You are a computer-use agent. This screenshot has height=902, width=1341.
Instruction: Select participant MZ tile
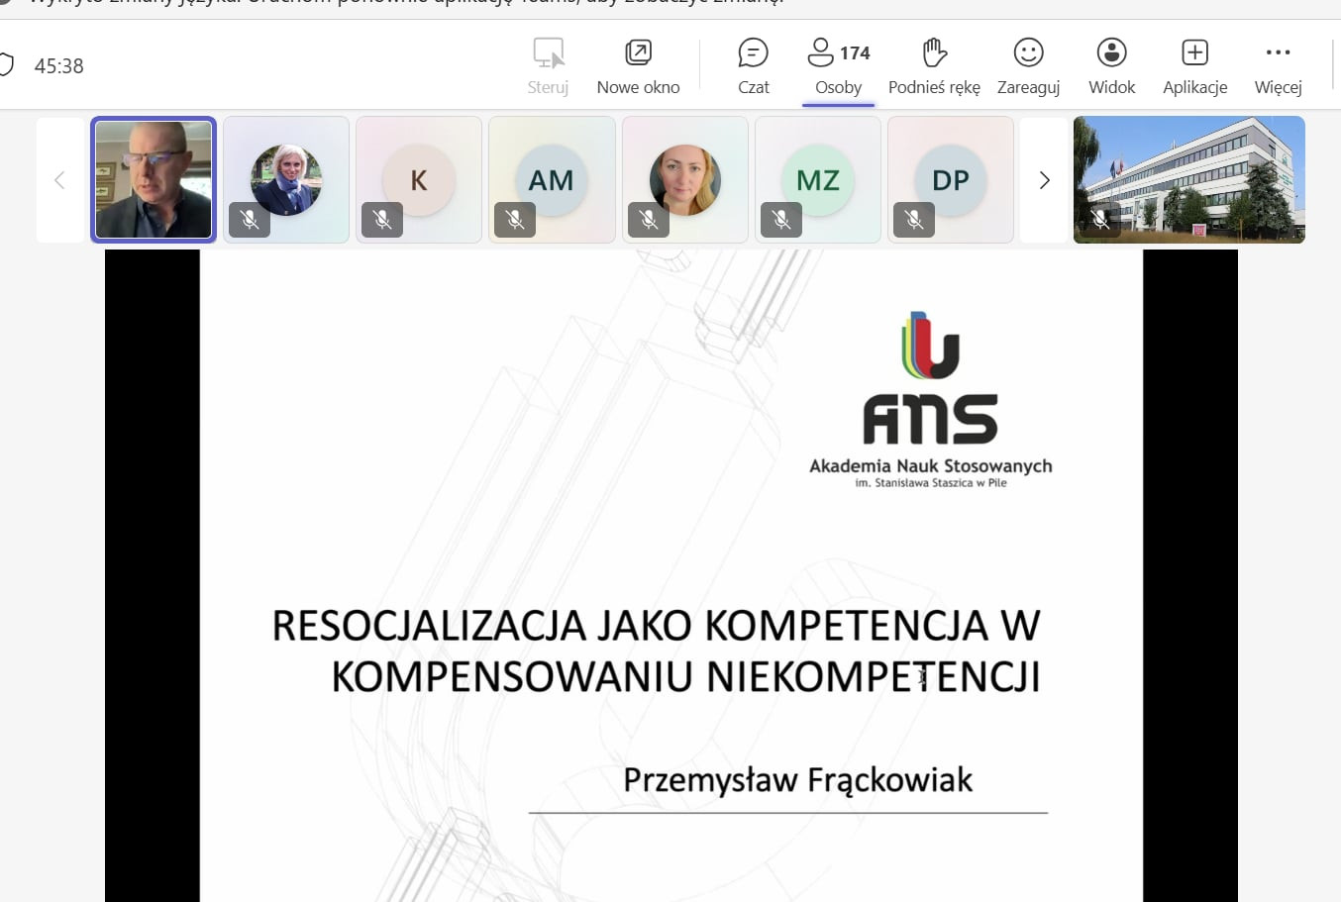pos(817,179)
